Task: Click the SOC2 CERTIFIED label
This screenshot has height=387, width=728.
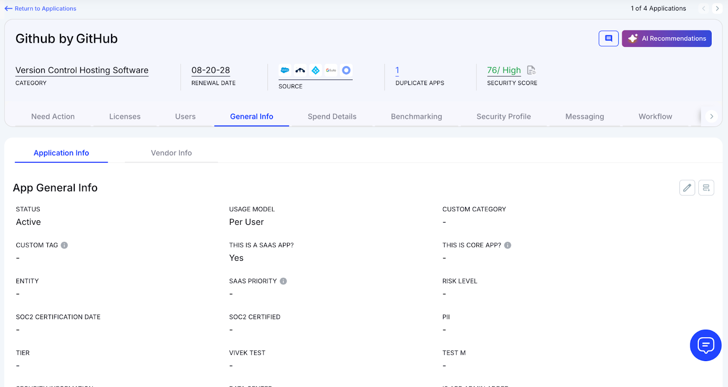Action: [x=255, y=317]
